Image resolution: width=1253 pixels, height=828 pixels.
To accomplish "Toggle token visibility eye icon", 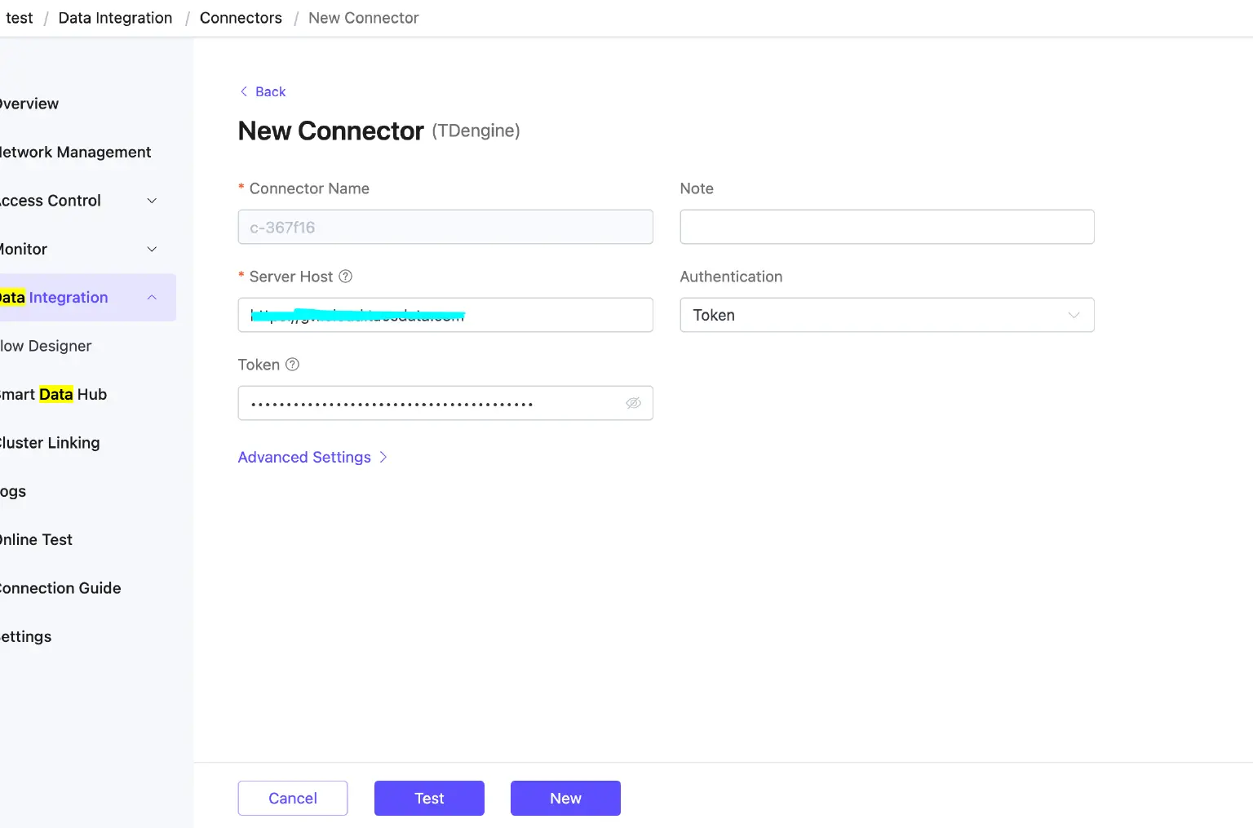I will click(x=633, y=403).
